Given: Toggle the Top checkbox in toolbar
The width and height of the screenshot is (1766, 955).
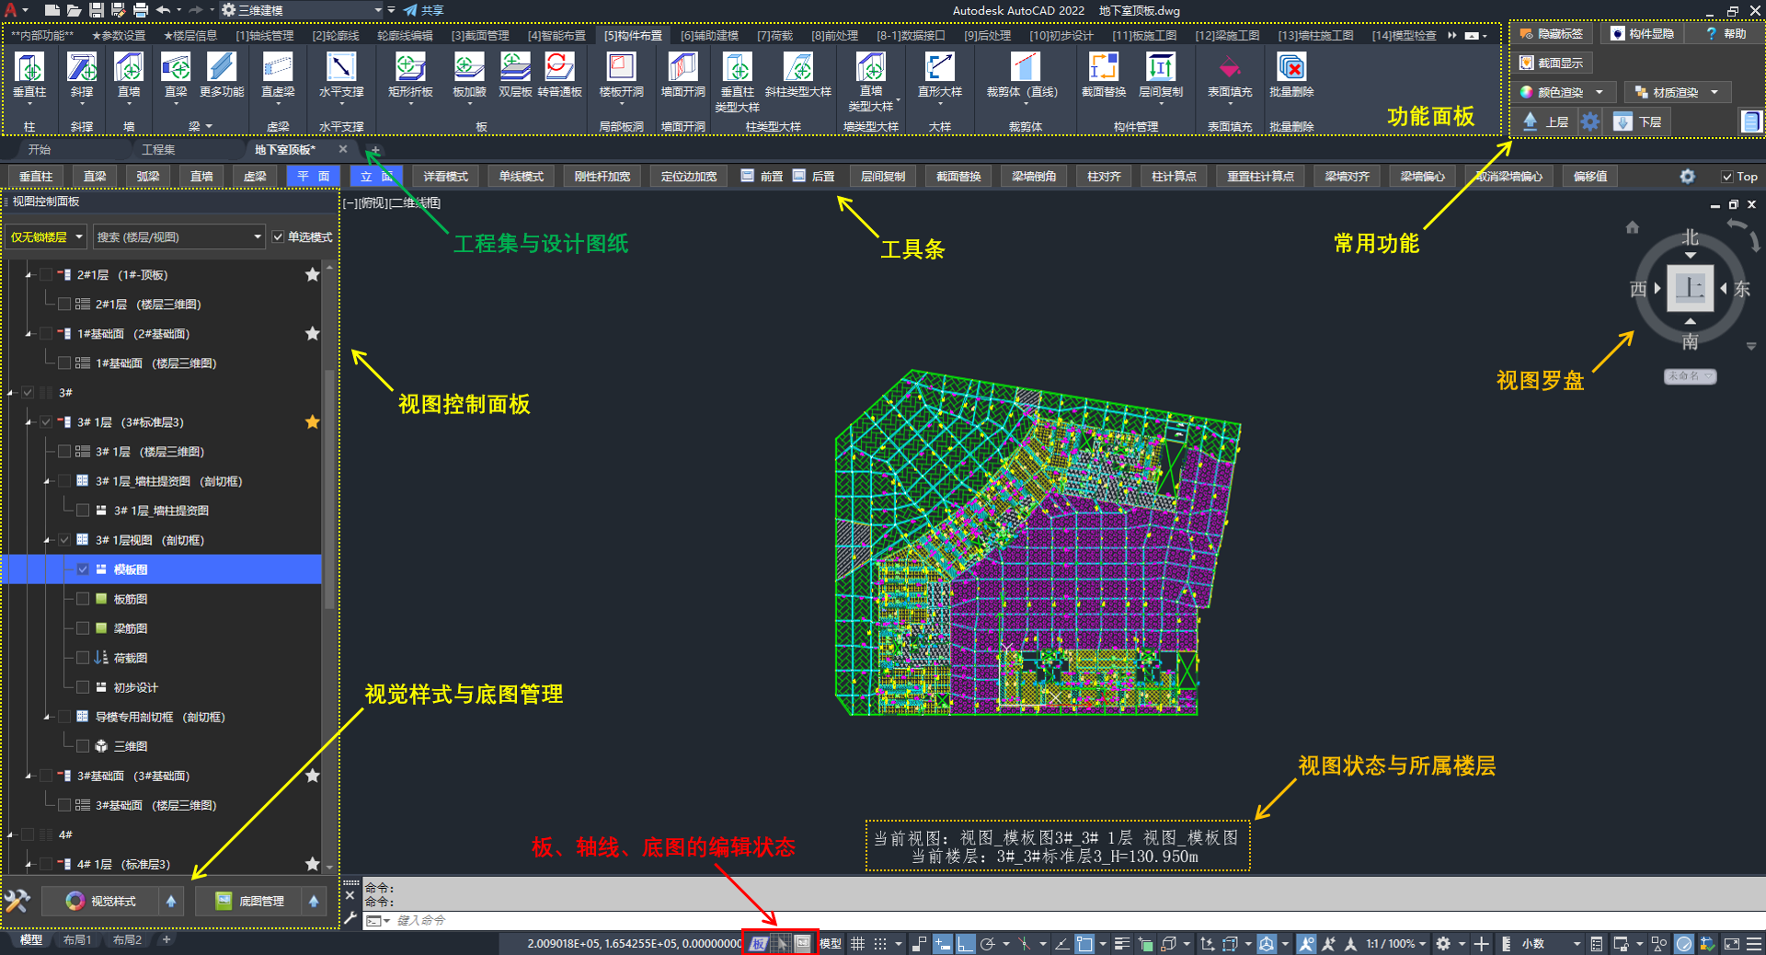Looking at the screenshot, I should tap(1726, 177).
